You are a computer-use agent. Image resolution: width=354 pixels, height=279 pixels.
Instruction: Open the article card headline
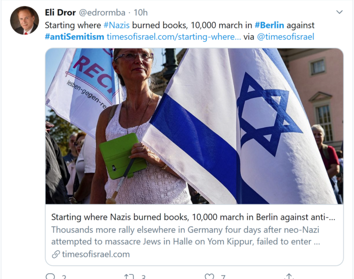coord(193,217)
